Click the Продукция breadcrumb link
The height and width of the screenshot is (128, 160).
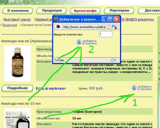click(x=10, y=25)
